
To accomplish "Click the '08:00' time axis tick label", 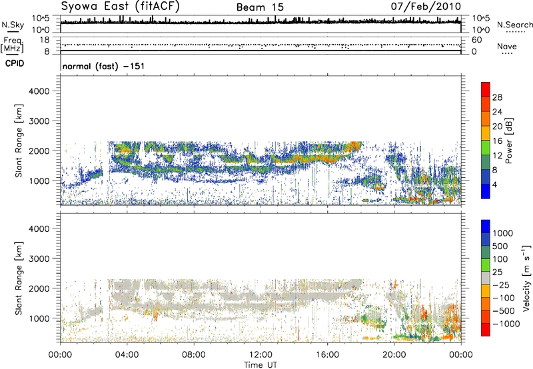I will (194, 355).
